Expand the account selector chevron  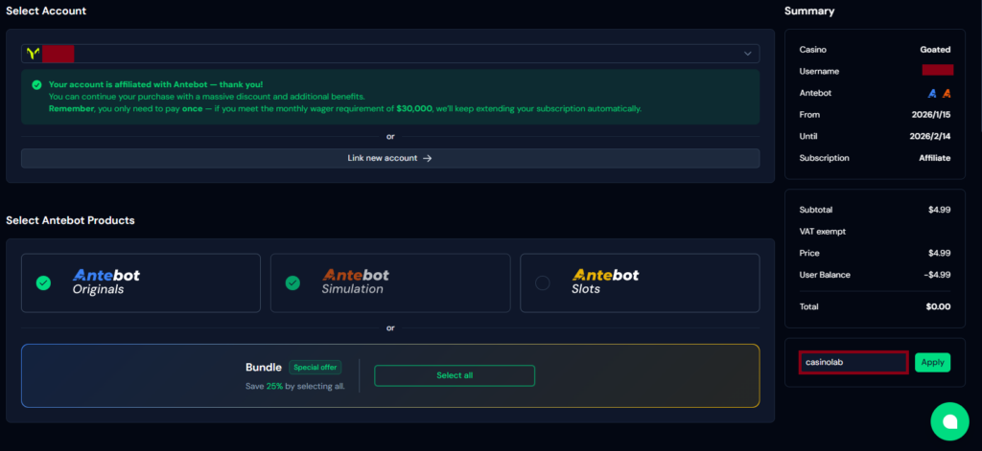[748, 54]
